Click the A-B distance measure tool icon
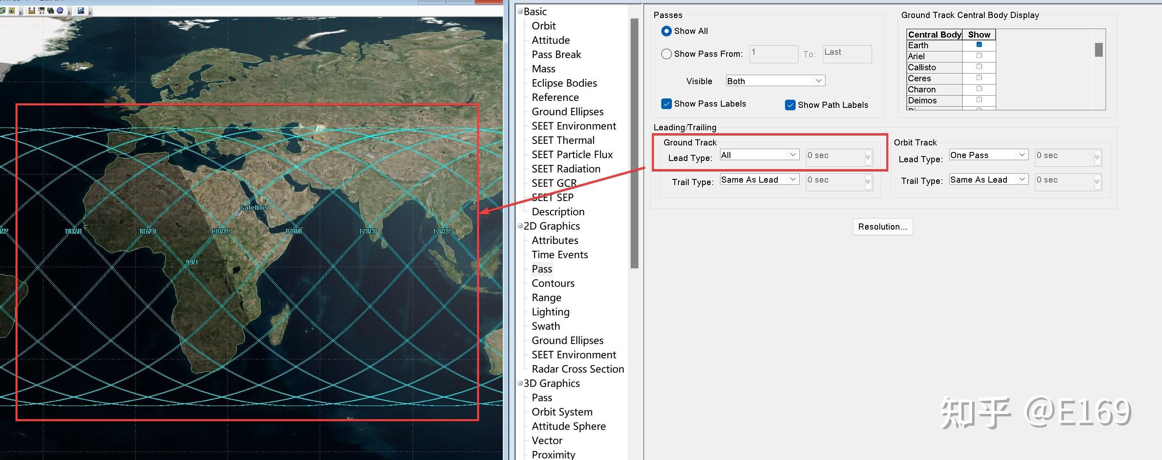 click(32, 10)
